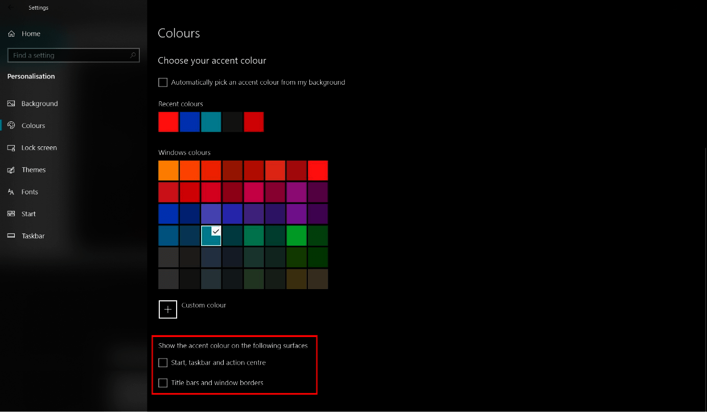The height and width of the screenshot is (412, 707).
Task: Check Start, taskbar and action centre
Action: click(x=163, y=363)
